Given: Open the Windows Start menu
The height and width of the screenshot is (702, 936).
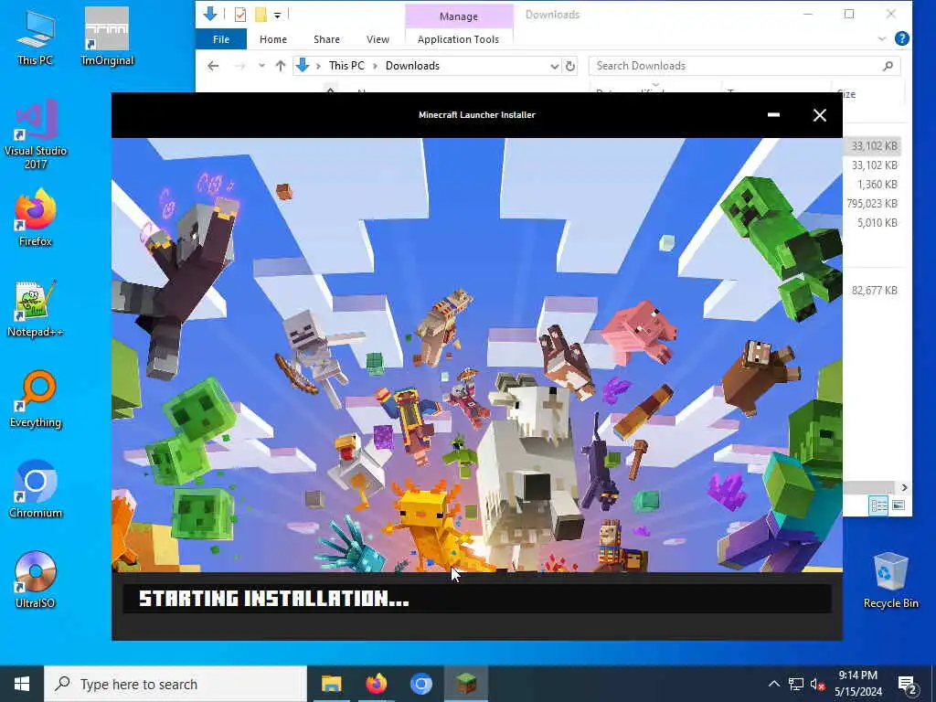Looking at the screenshot, I should [x=22, y=684].
